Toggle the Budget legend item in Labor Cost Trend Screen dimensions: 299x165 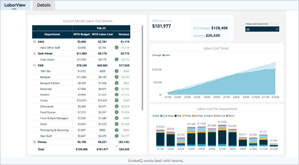157,55
